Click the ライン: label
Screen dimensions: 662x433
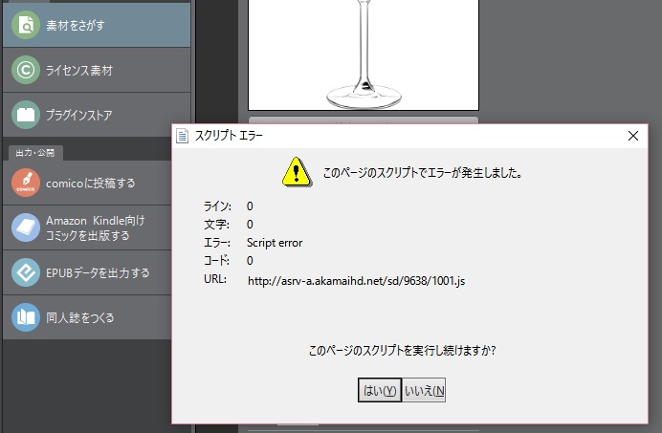[x=217, y=206]
